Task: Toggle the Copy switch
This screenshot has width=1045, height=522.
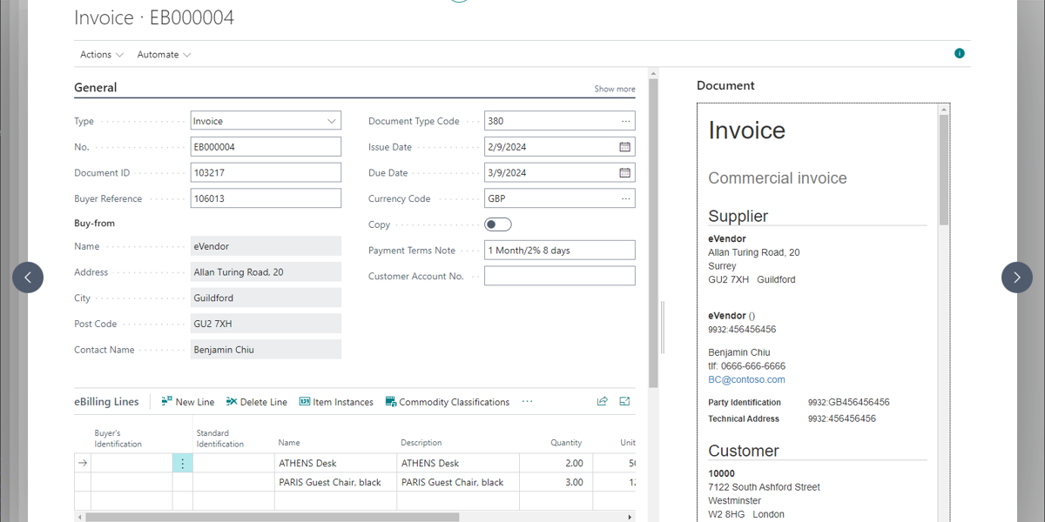Action: [x=498, y=224]
